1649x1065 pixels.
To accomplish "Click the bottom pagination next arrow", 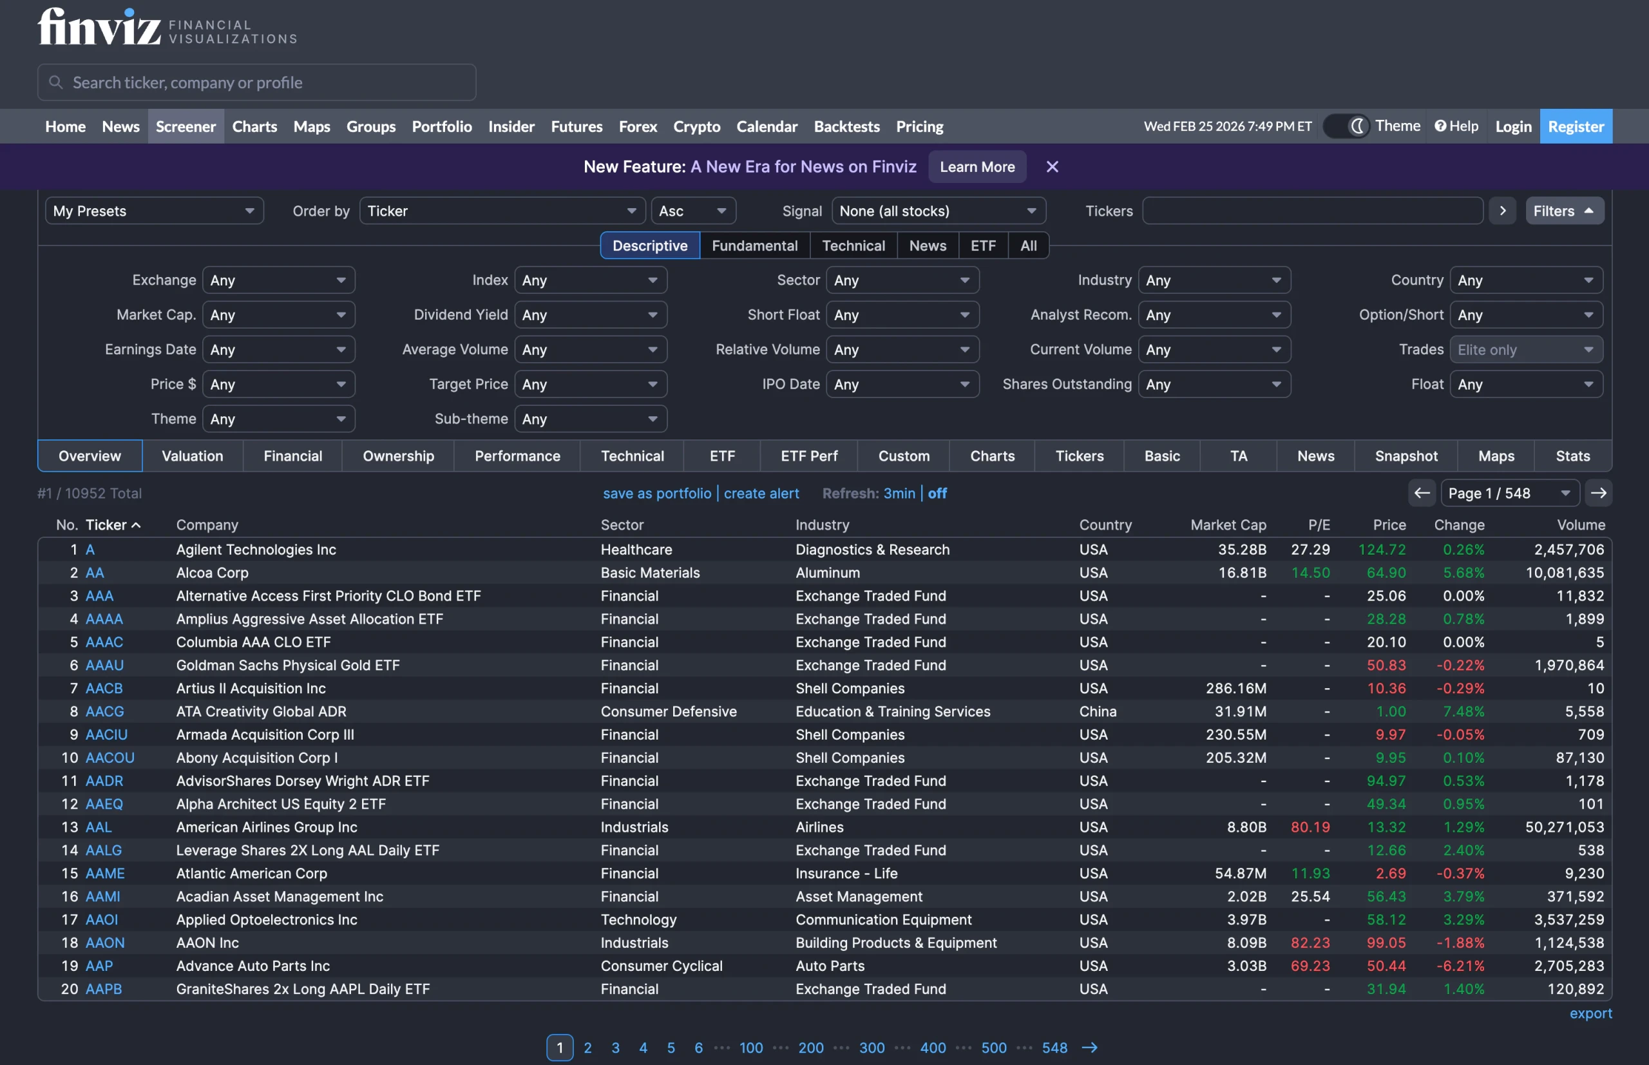I will pos(1090,1047).
